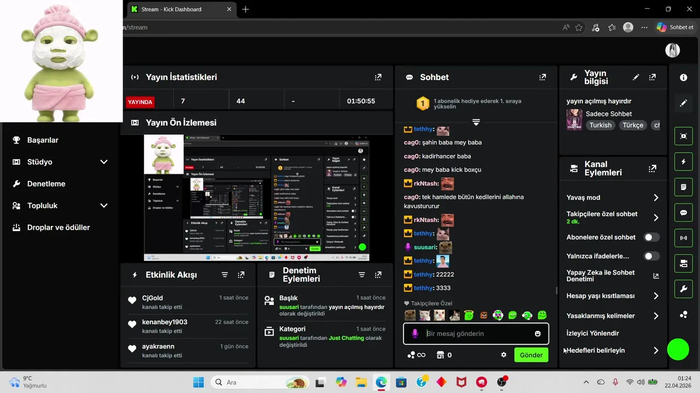Click the wrench icon in right sidebar

click(x=684, y=289)
